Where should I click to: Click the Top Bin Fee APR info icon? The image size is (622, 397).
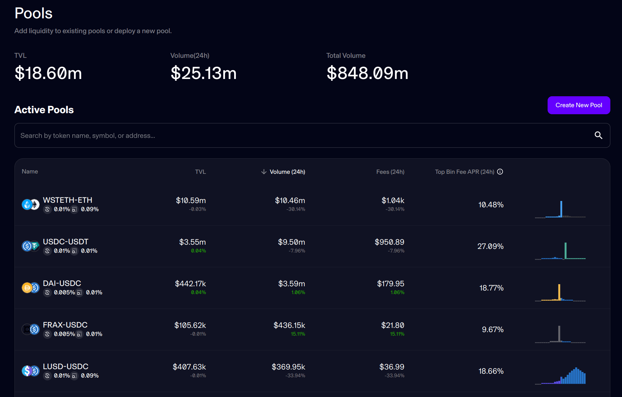pyautogui.click(x=500, y=172)
